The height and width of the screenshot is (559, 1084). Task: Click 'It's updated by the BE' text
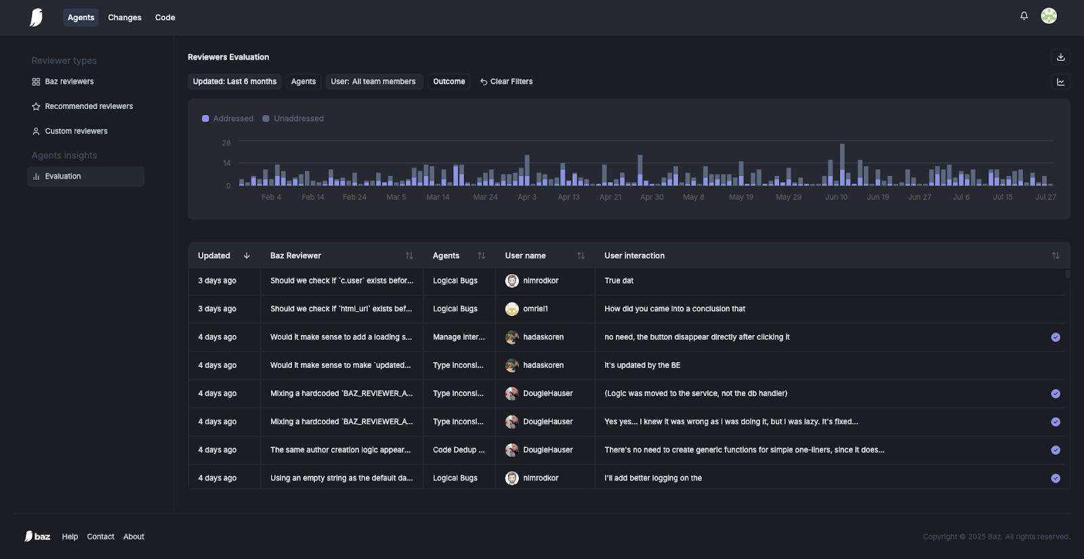(642, 365)
